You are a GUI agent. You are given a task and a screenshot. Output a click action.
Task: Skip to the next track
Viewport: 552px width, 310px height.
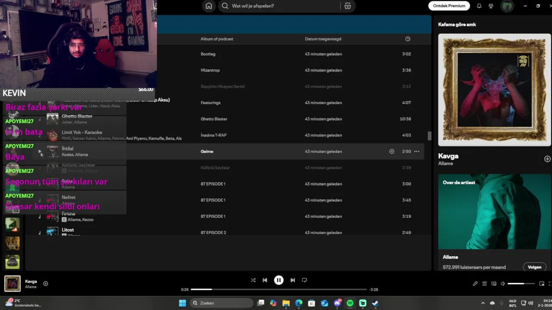293,280
